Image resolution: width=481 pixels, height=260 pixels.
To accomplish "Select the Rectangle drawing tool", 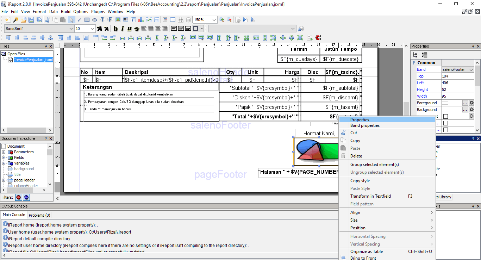I will 87,20.
